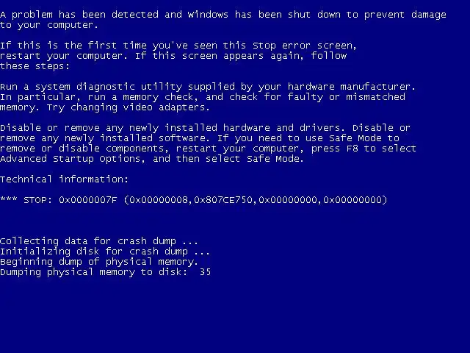This screenshot has width=470, height=353.
Task: Click 'Advanced Startup Options' text
Action: [x=72, y=159]
